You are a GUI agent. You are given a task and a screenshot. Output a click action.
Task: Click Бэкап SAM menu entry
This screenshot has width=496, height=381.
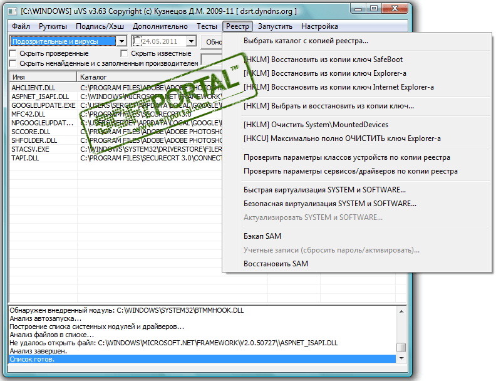tap(262, 236)
